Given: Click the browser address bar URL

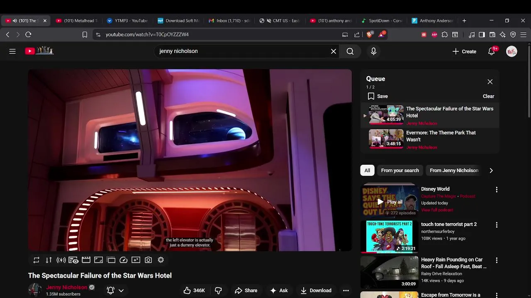Looking at the screenshot, I should [x=147, y=34].
